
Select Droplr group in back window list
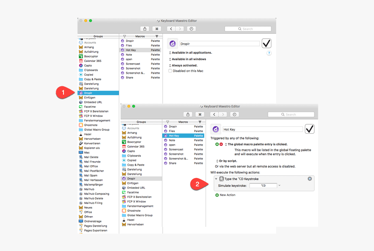pos(98,93)
